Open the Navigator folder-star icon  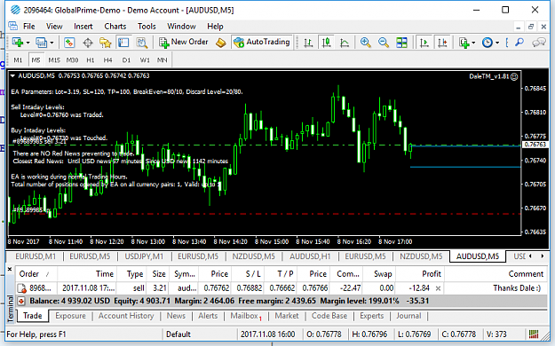tap(105, 43)
